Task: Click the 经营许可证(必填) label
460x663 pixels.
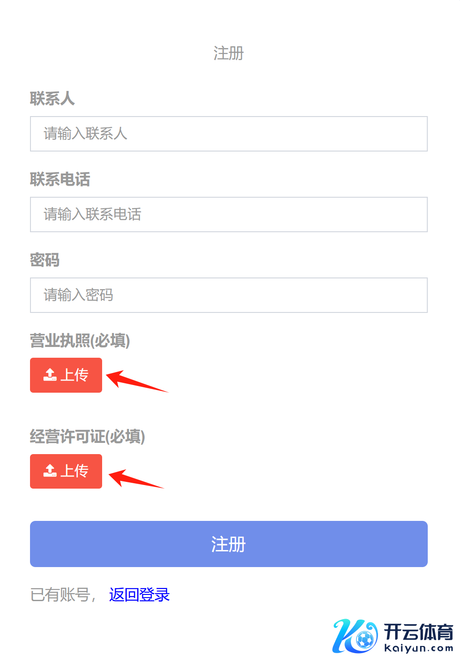Action: click(x=87, y=437)
